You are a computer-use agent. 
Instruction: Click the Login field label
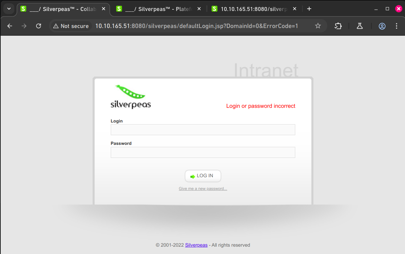117,121
